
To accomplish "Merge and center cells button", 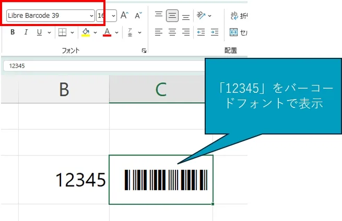I will tap(238, 32).
